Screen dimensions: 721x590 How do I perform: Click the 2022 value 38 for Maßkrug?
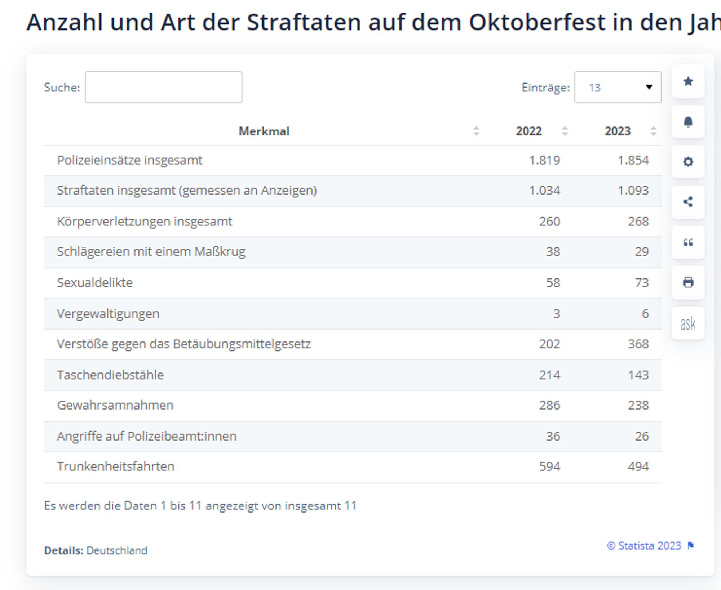[x=553, y=252]
